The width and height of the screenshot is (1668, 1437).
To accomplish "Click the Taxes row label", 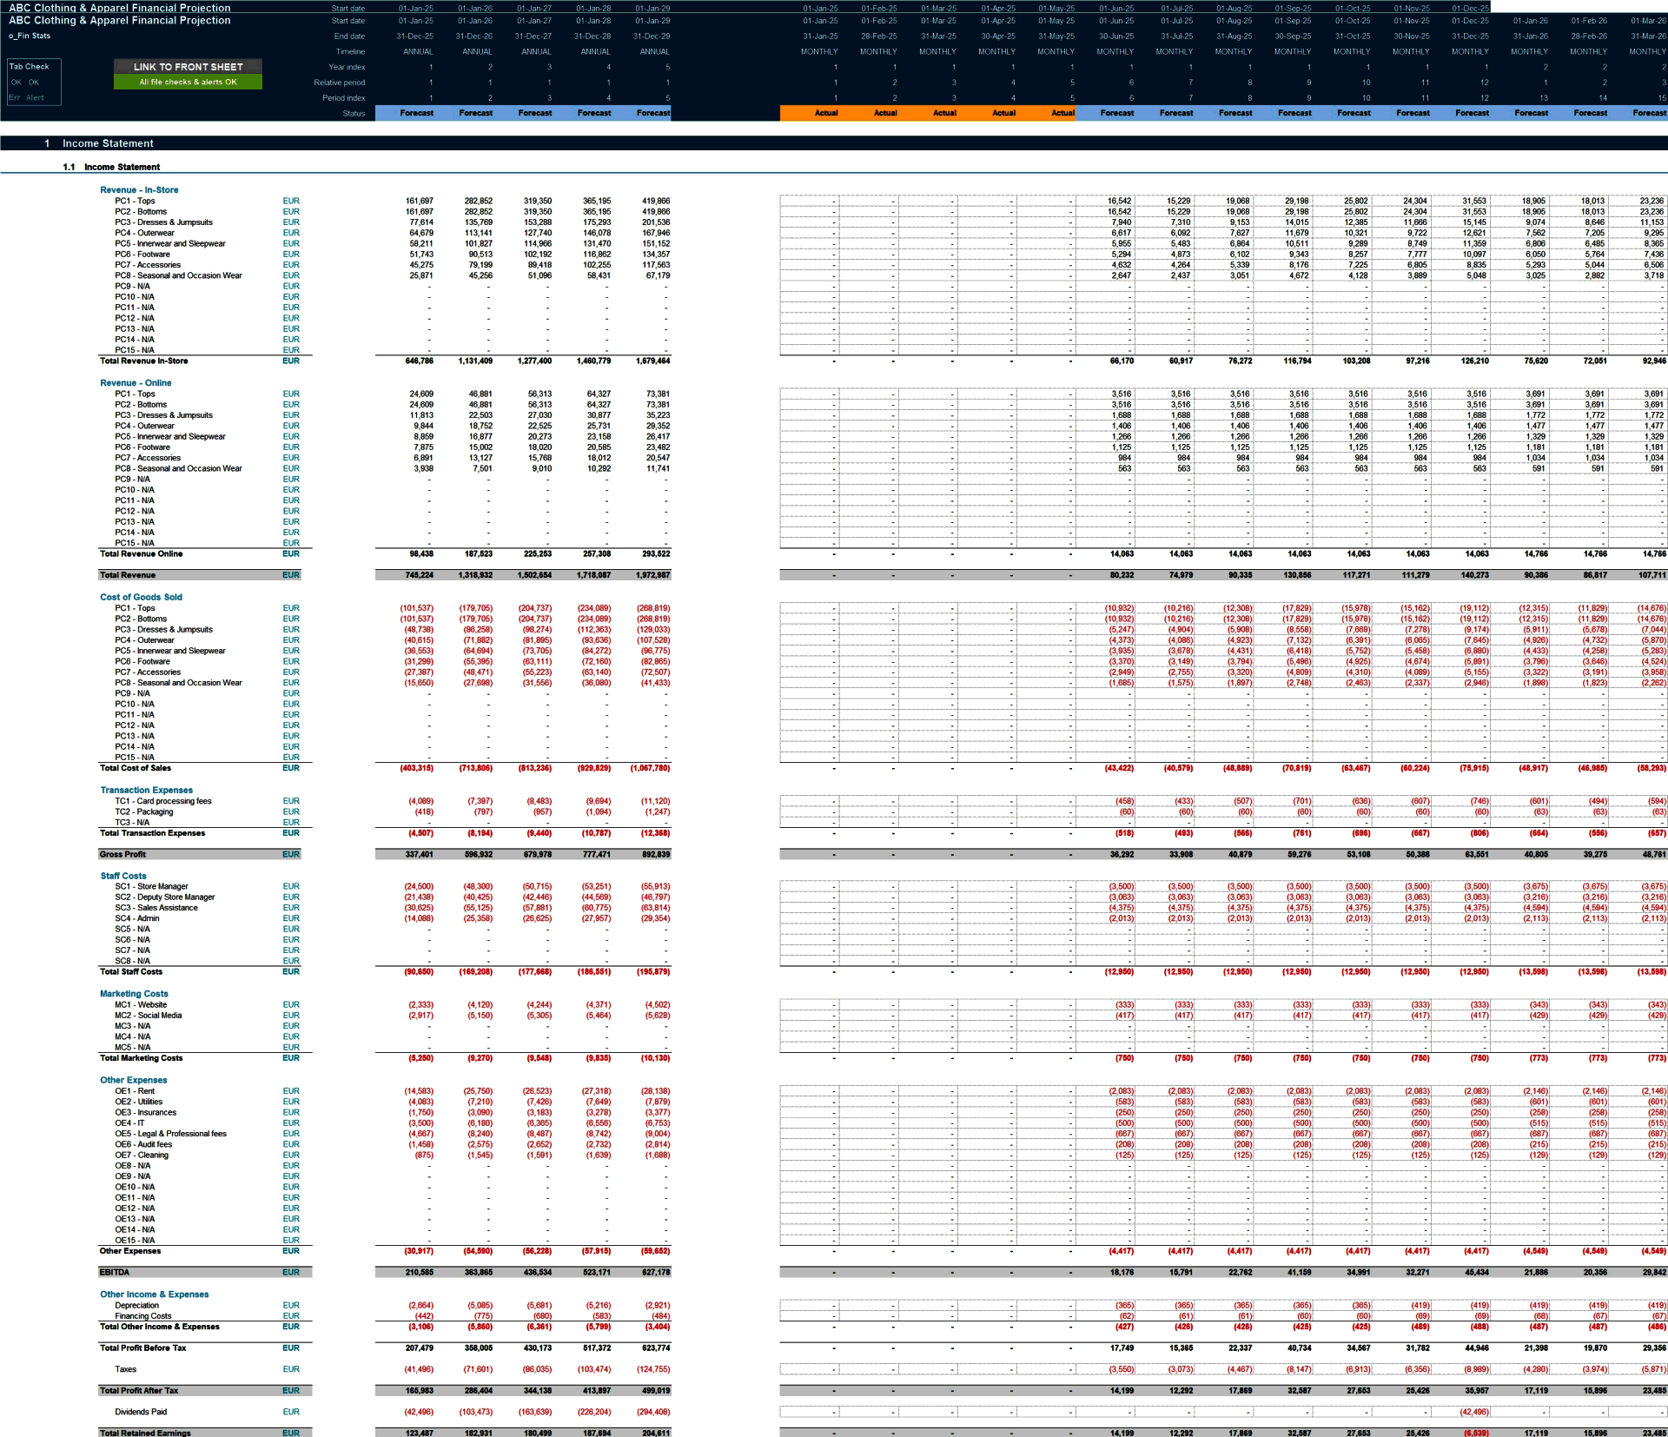I will click(x=125, y=1369).
